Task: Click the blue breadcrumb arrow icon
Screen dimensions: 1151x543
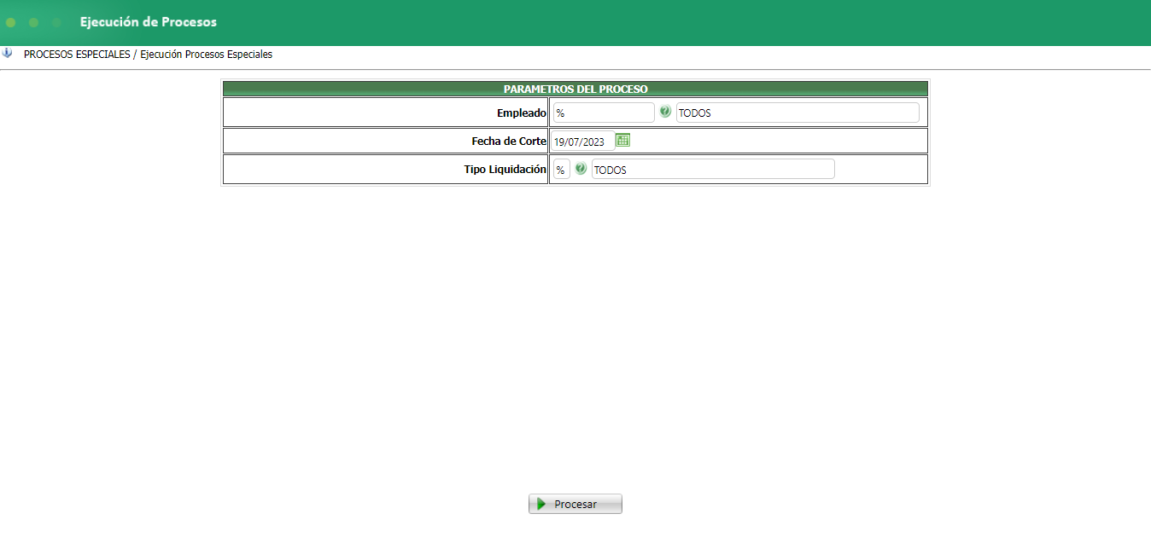Action: point(8,53)
